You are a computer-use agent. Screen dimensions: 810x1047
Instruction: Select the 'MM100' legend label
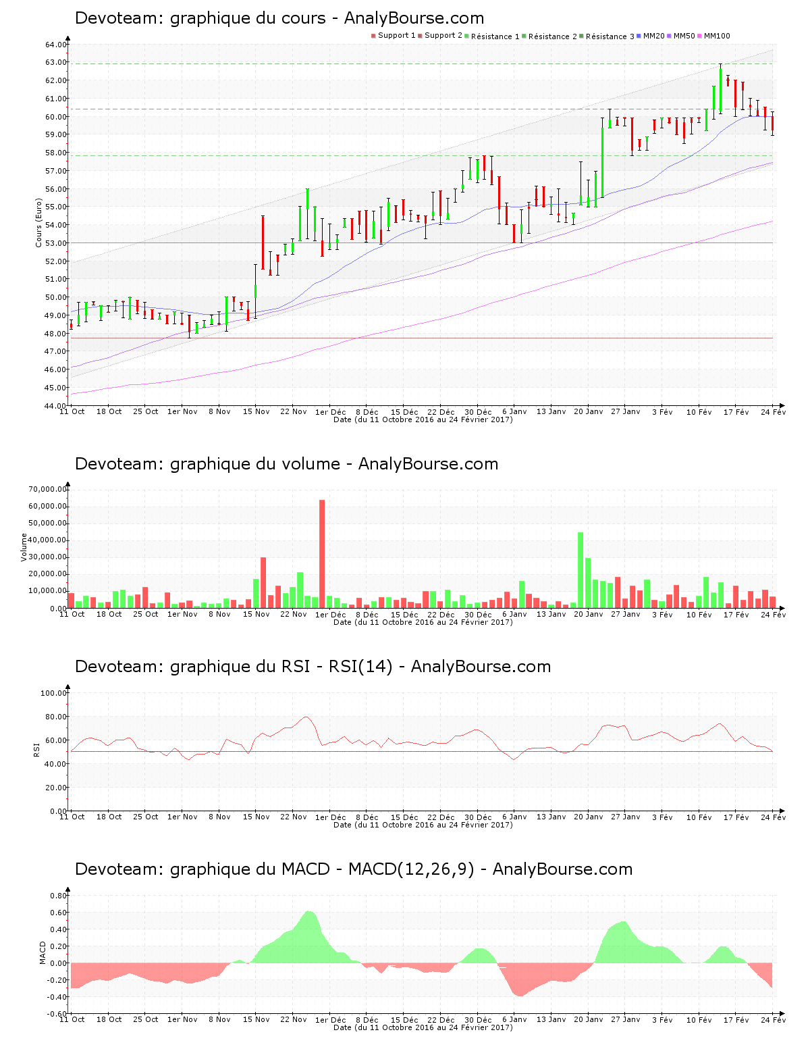point(717,36)
